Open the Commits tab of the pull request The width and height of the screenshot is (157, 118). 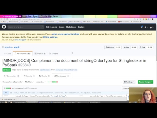(29, 76)
